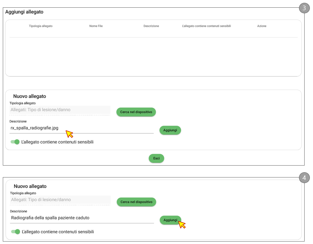Click description field with Radiografia della spalla text

pyautogui.click(x=82, y=218)
